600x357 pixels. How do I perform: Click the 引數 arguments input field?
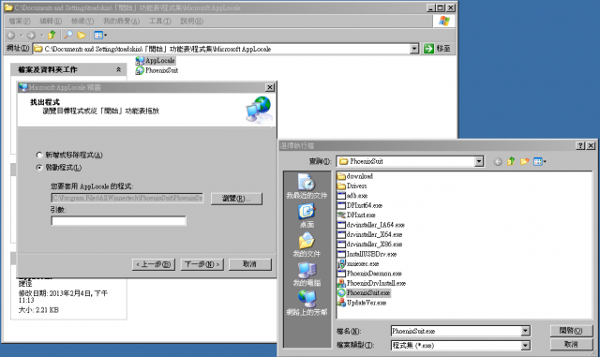click(119, 221)
